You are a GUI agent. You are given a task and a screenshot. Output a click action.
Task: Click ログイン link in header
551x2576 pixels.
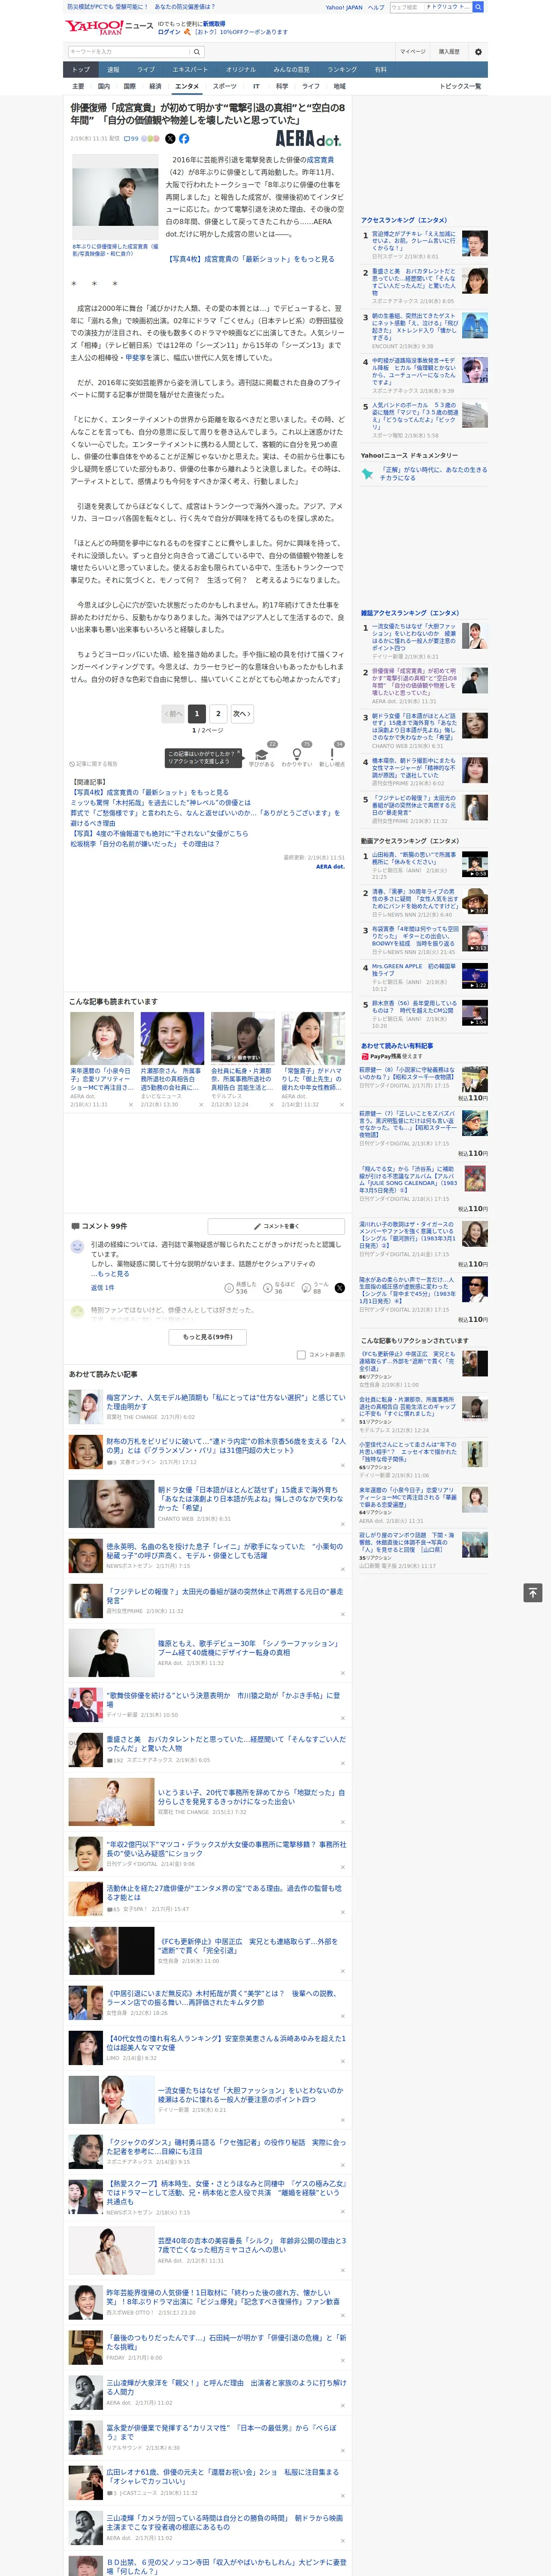pos(169,32)
